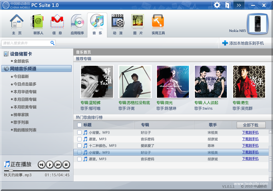Open the Utilities (实用工具) toolbox icon
The image size is (273, 191).
point(158,22)
